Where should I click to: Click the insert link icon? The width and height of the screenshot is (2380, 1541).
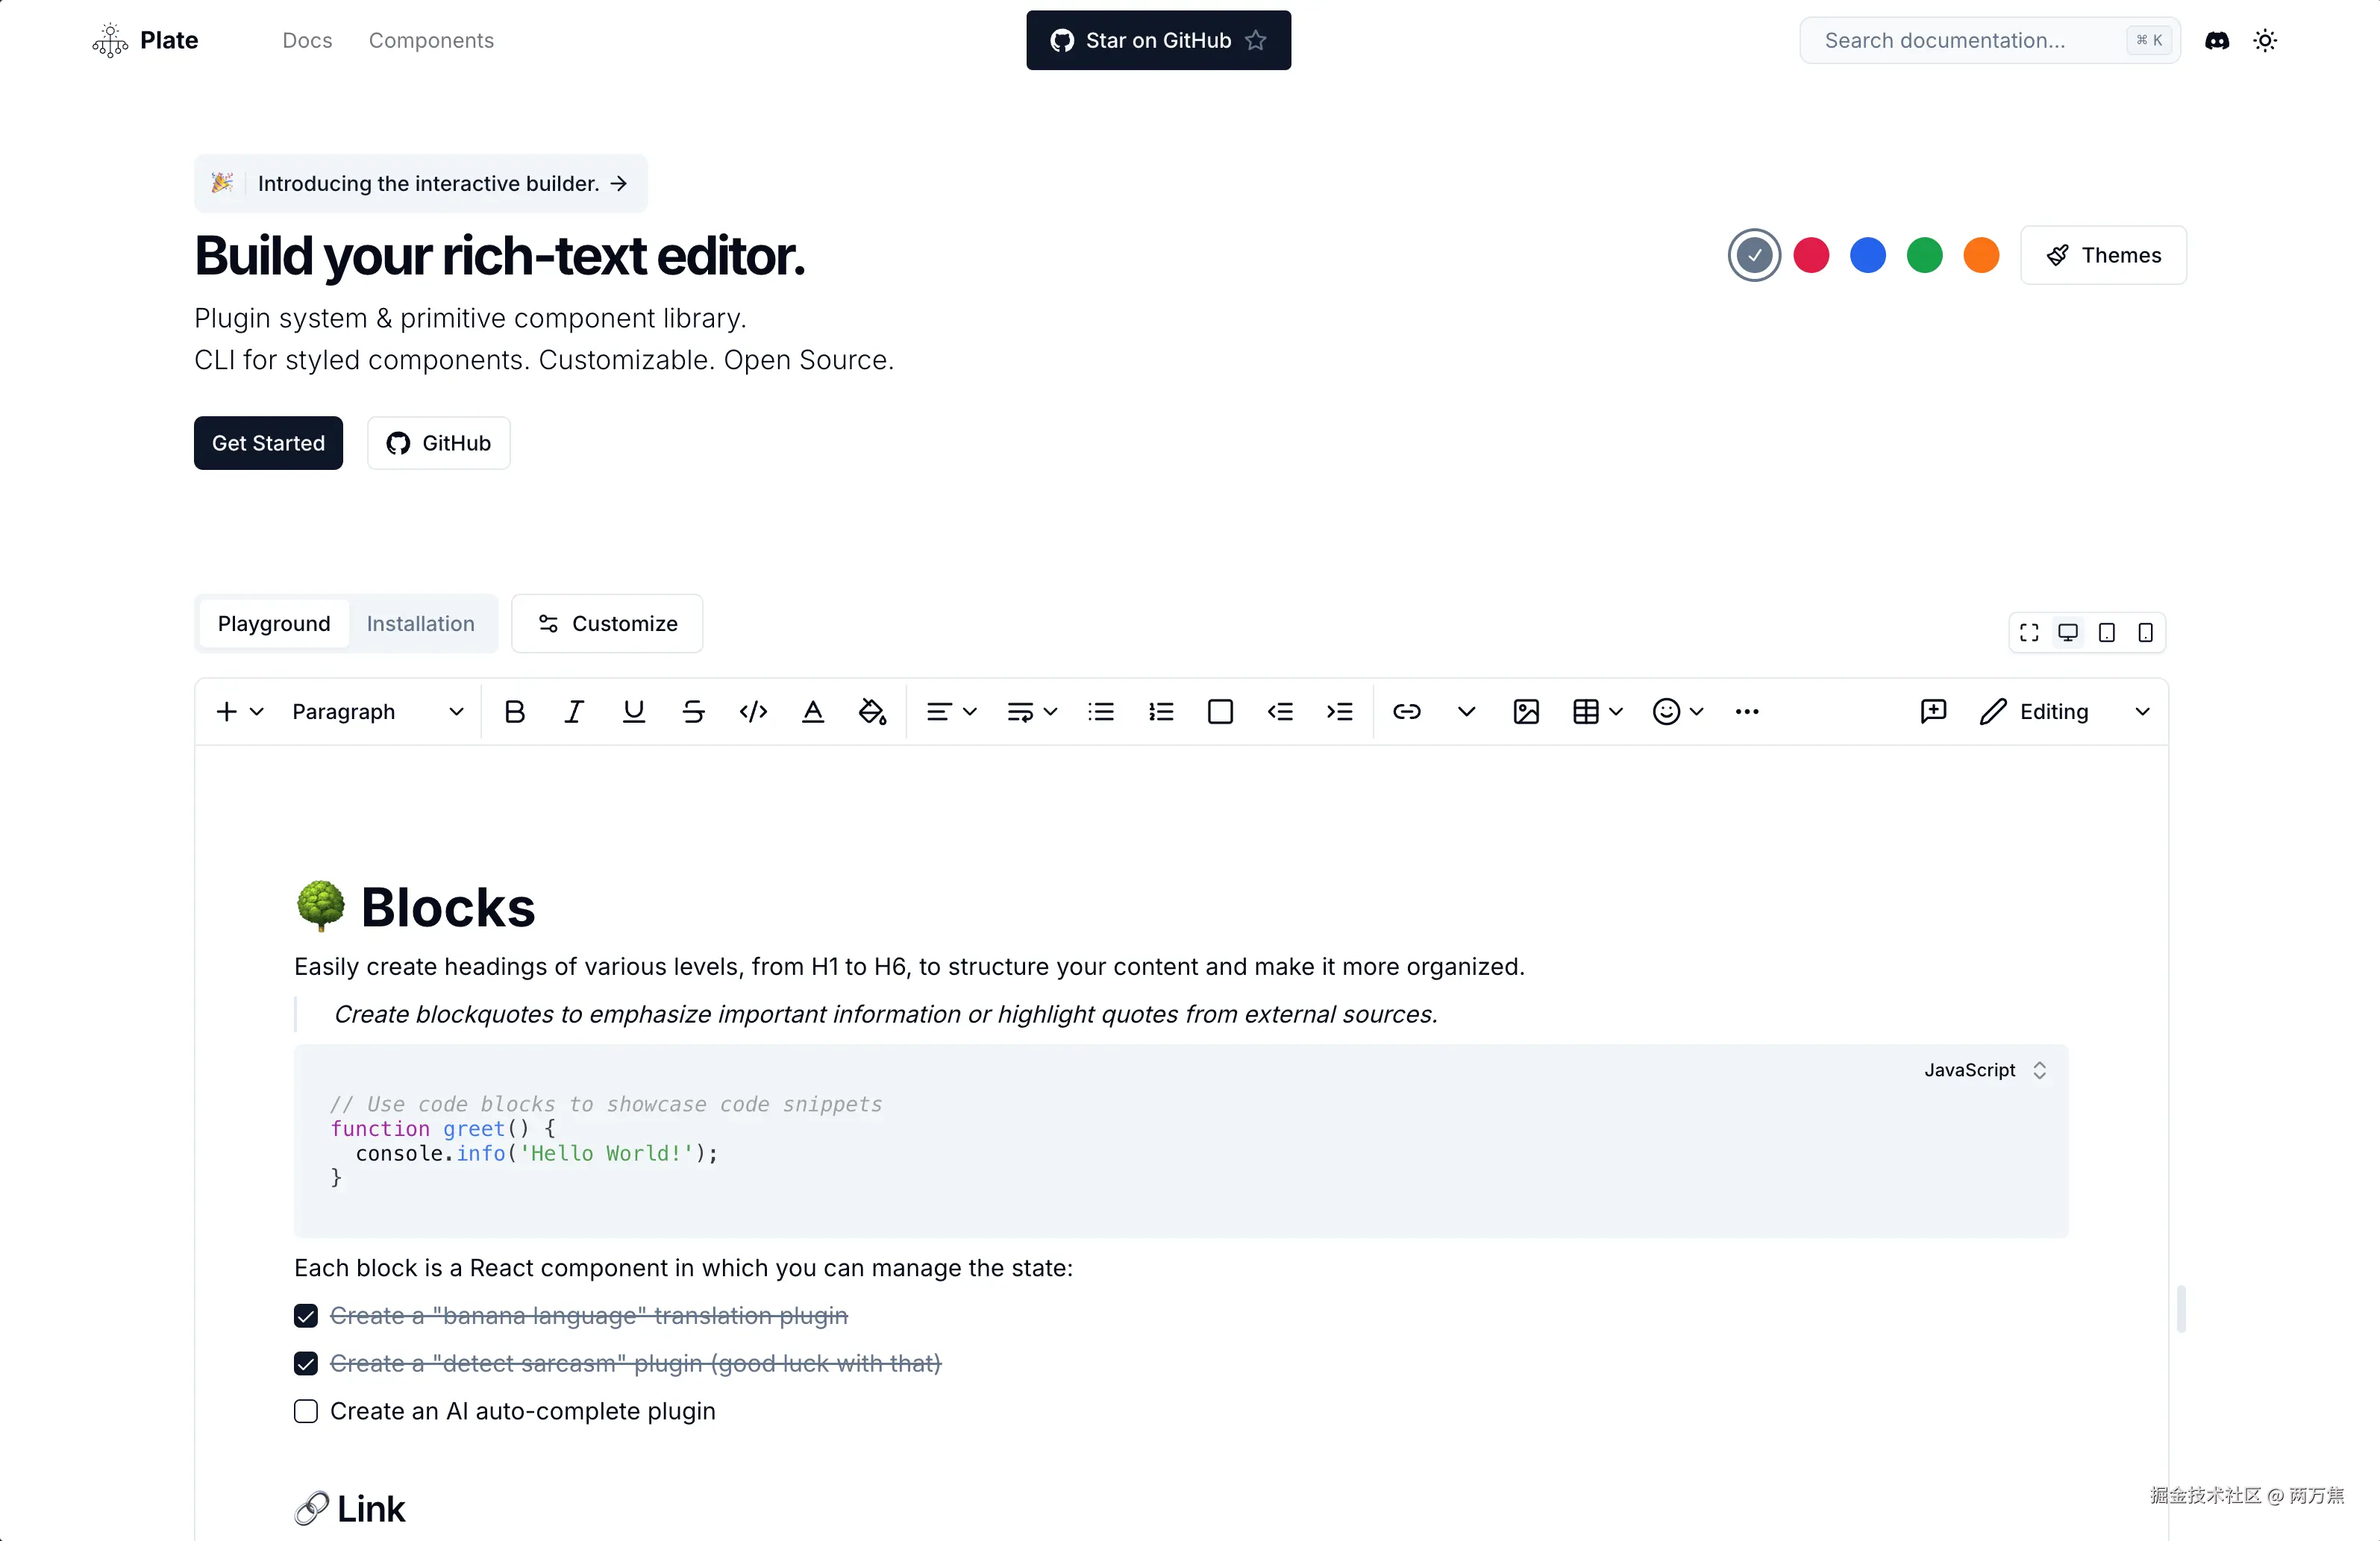1406,711
